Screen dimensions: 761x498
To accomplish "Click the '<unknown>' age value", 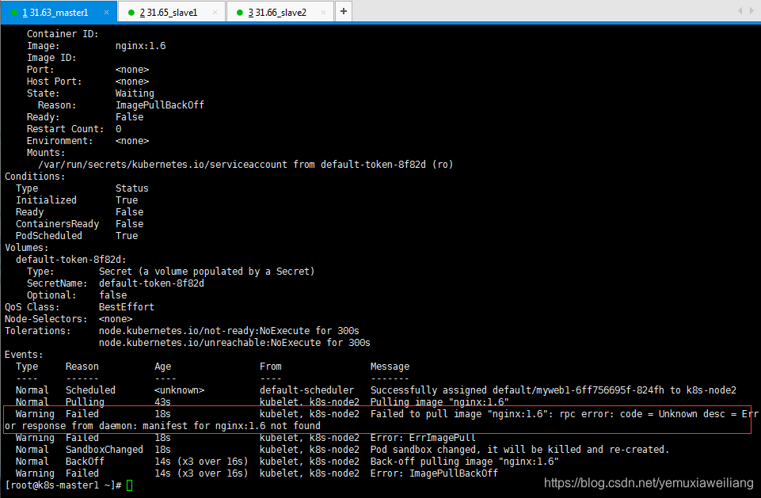I will pos(179,390).
